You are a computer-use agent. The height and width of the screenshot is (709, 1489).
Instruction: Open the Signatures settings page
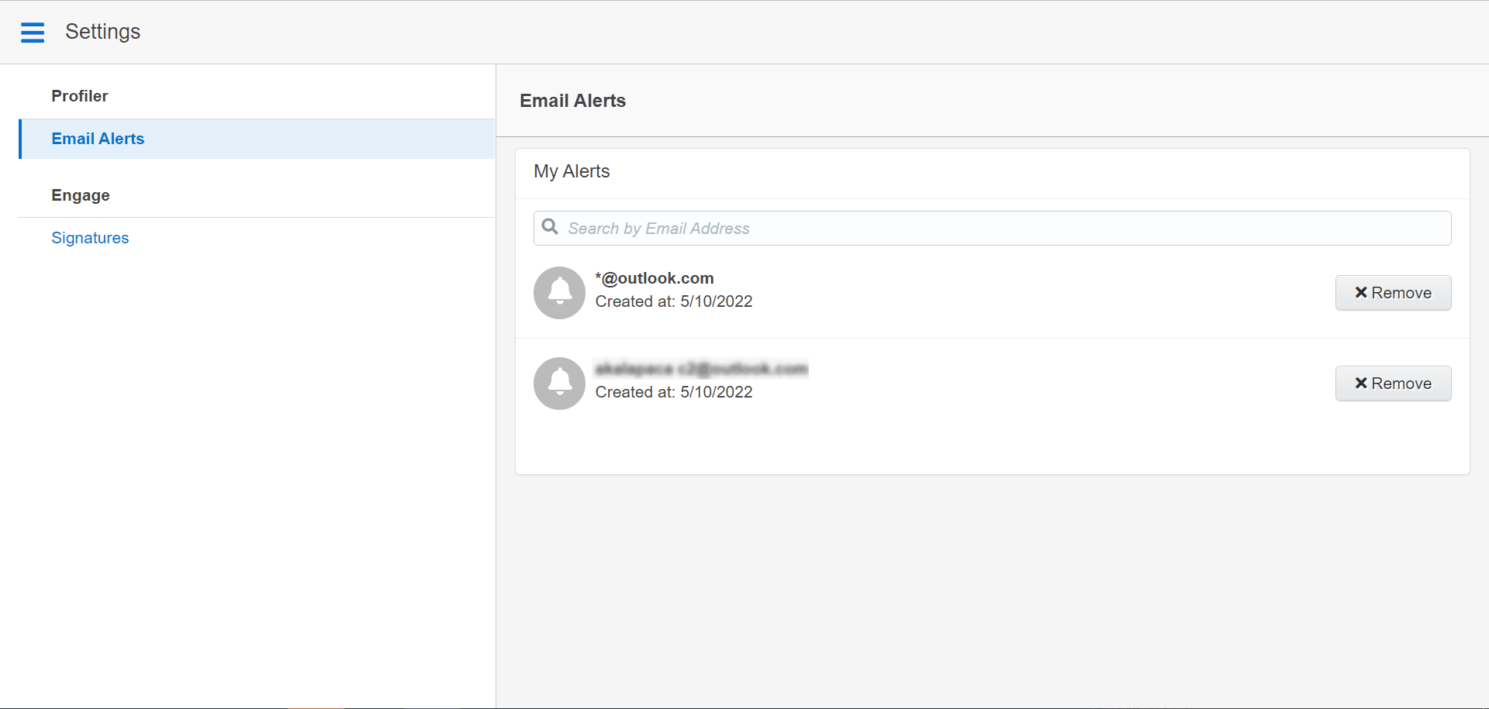tap(90, 238)
